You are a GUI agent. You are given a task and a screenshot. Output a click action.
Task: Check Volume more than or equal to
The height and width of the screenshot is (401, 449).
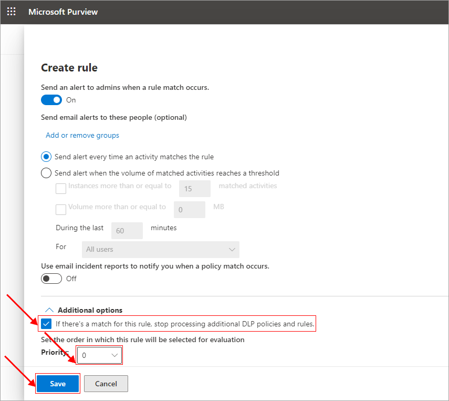coord(61,210)
